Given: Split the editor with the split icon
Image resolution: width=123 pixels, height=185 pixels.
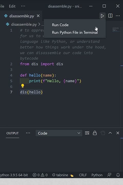Looking at the screenshot, I should tap(110, 16).
